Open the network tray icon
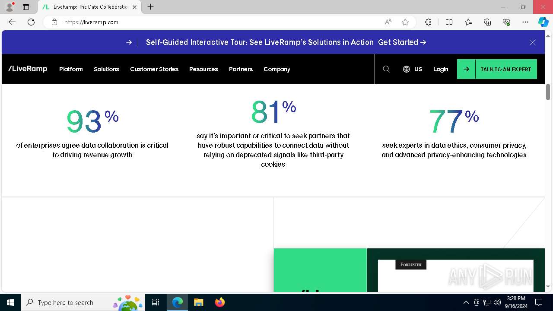Viewport: 553px width, 311px height. [487, 302]
